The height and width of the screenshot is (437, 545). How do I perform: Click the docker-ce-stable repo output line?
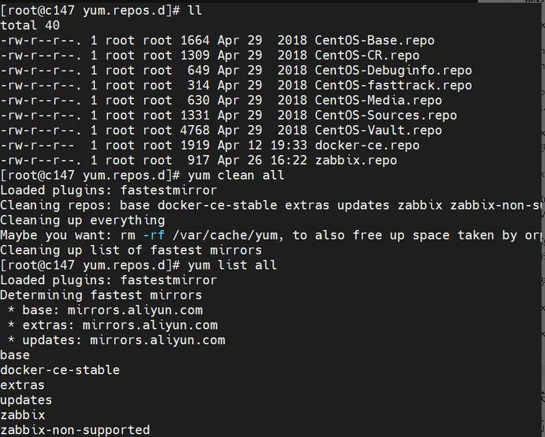(x=60, y=370)
